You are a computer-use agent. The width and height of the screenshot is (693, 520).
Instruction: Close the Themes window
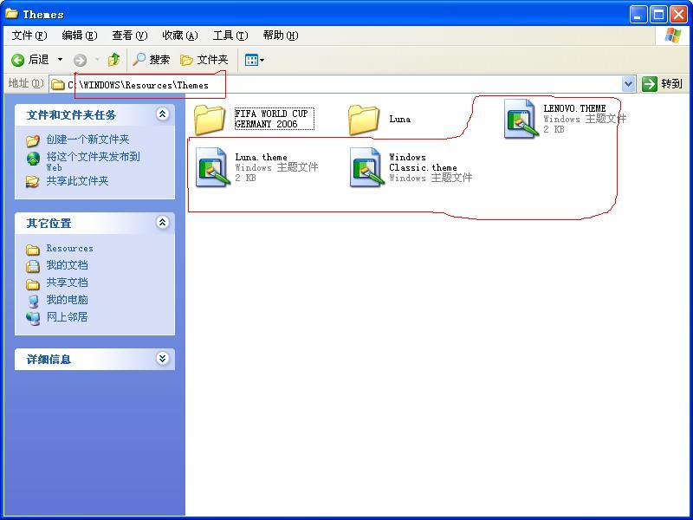678,15
